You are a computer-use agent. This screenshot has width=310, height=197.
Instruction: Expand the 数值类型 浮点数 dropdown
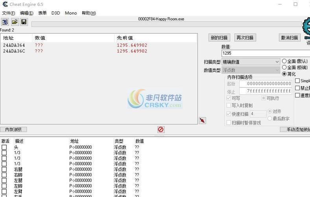click(251, 70)
